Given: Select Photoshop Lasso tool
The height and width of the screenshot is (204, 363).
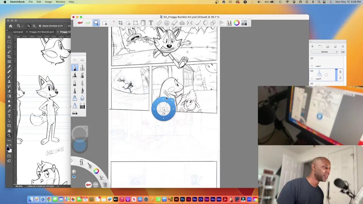Looking at the screenshot, I should tap(9, 47).
